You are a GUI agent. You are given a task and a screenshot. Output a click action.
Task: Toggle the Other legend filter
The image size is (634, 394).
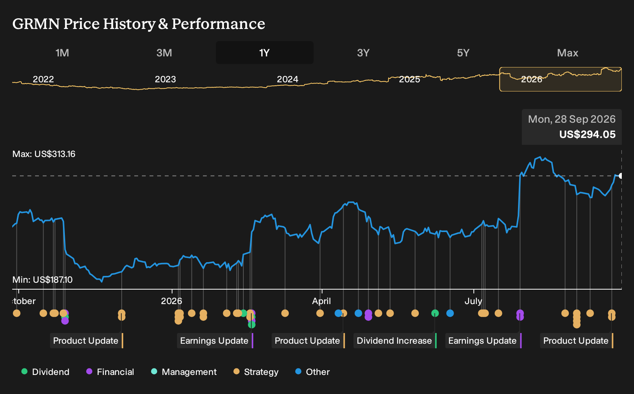click(312, 372)
